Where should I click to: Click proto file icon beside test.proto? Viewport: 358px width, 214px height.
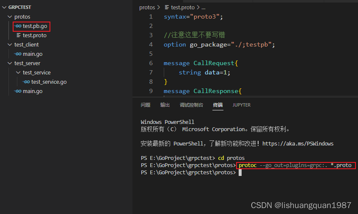pos(18,36)
